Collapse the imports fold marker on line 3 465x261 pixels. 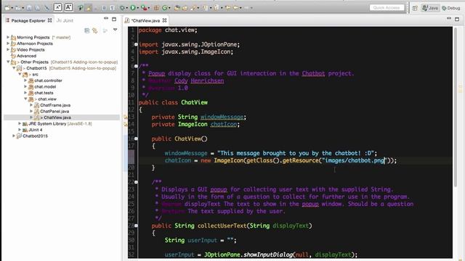(x=136, y=44)
